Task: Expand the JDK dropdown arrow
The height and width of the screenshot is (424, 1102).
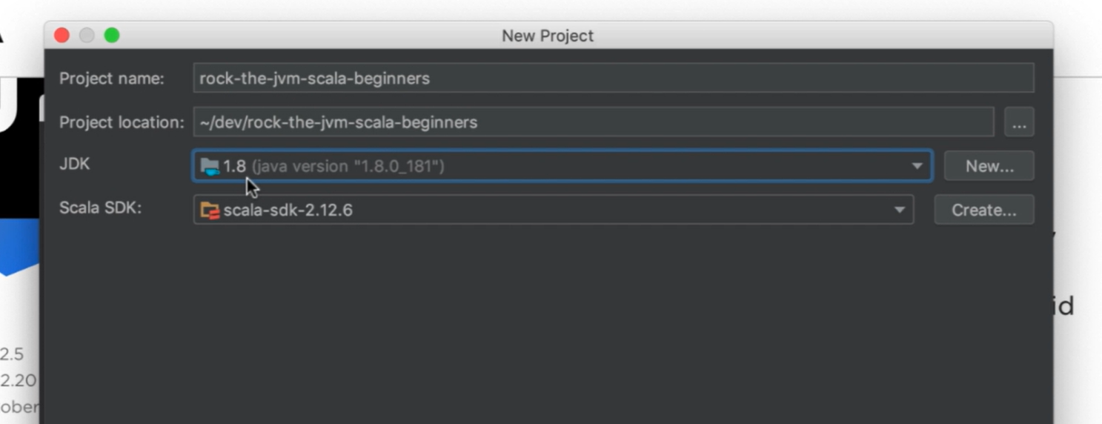Action: tap(917, 166)
